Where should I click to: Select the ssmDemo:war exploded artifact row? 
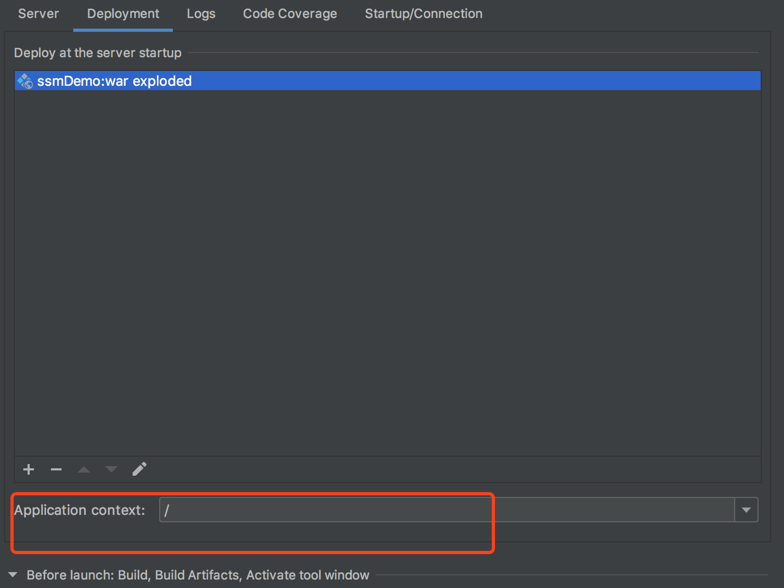pyautogui.click(x=388, y=81)
